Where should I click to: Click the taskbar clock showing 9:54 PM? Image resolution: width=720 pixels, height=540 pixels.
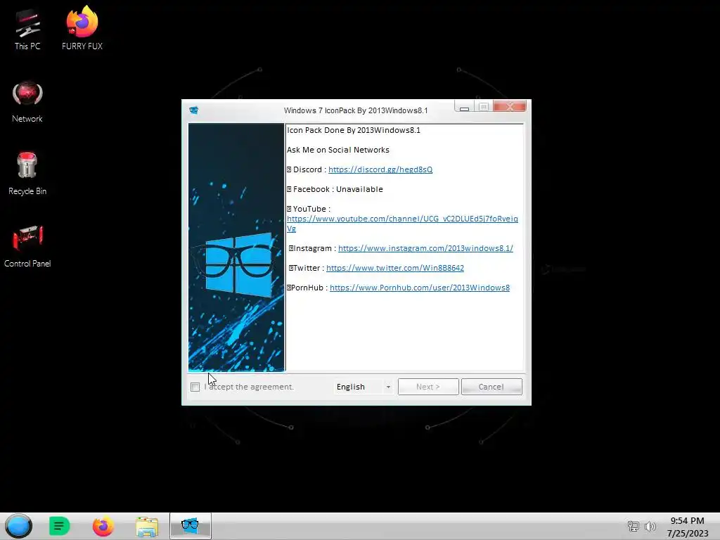pos(687,521)
